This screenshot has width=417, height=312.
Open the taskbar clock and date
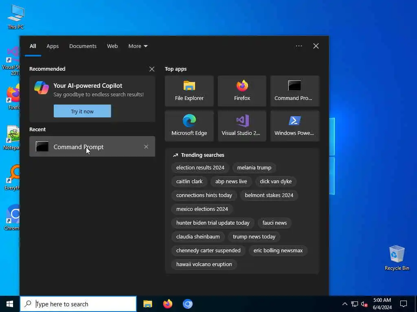pyautogui.click(x=382, y=304)
